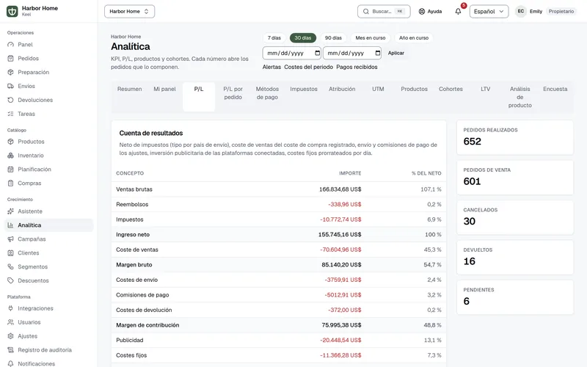Open the Pagos recibidos link

(x=357, y=67)
